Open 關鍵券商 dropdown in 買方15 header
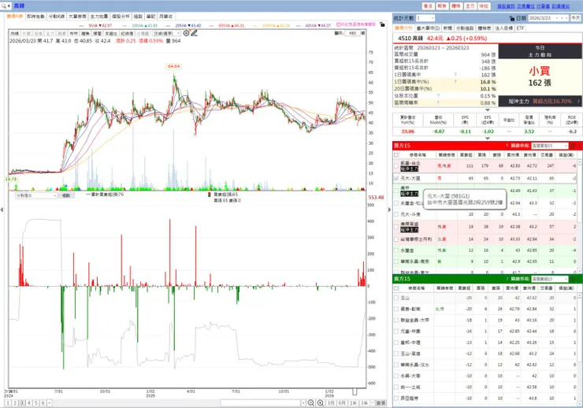 pos(550,146)
